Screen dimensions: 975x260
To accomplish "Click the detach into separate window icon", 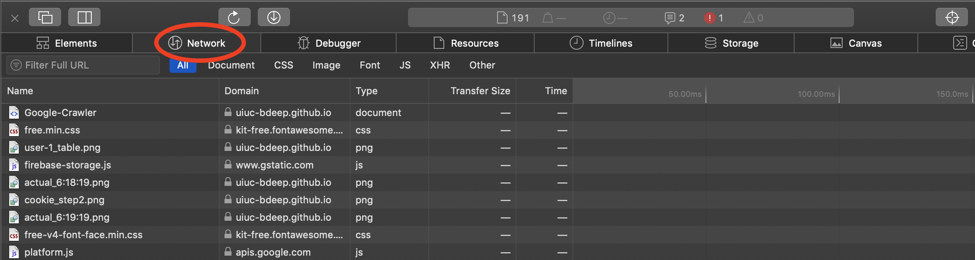I will [x=45, y=17].
